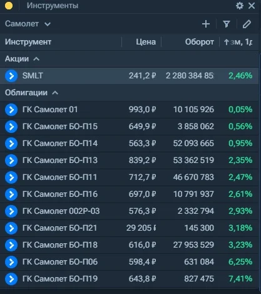261x294 pixels.
Task: Click price 839,2 ₽
Action: click(x=142, y=160)
